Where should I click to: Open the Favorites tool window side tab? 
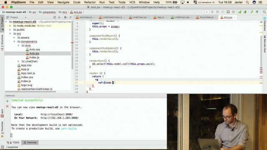pos(2,129)
